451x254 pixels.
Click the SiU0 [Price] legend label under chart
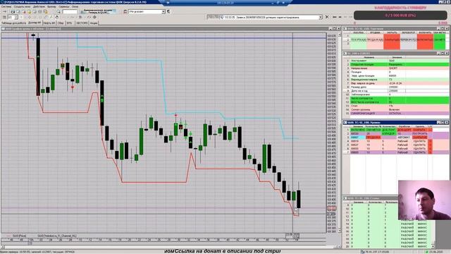coord(20,236)
